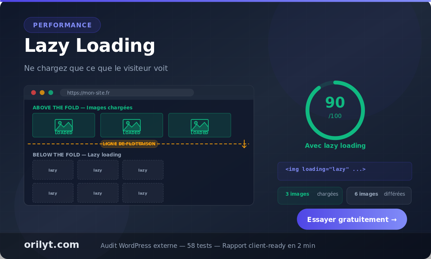Click the top-left lazy placeholder box
Viewport: 431px width, 259px height.
coord(53,170)
